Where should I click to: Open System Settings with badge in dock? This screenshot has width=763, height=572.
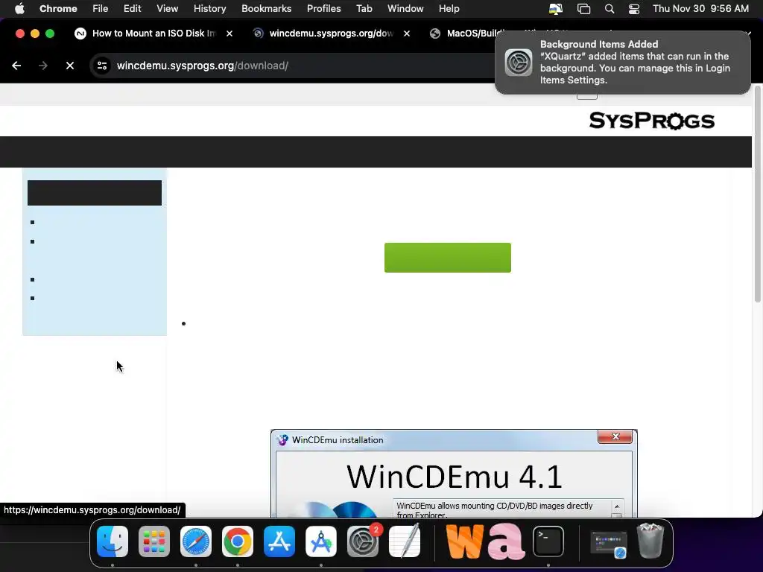click(363, 541)
